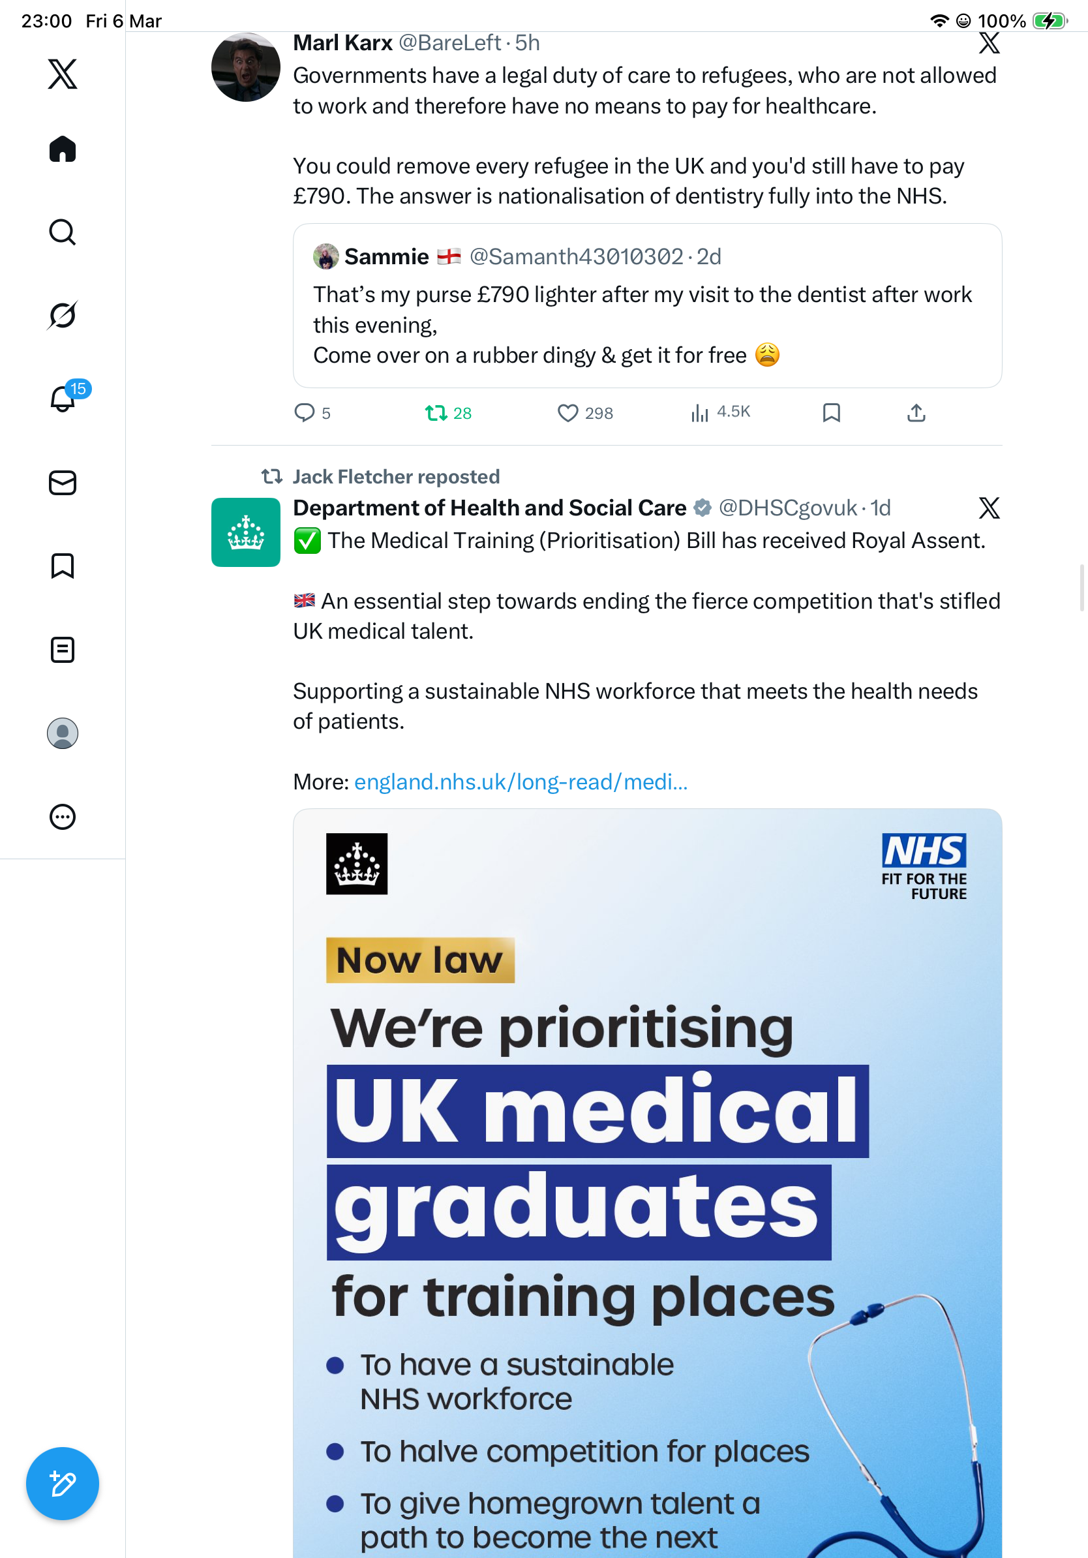The image size is (1088, 1558).
Task: Open the Home feed from sidebar
Action: tap(63, 149)
